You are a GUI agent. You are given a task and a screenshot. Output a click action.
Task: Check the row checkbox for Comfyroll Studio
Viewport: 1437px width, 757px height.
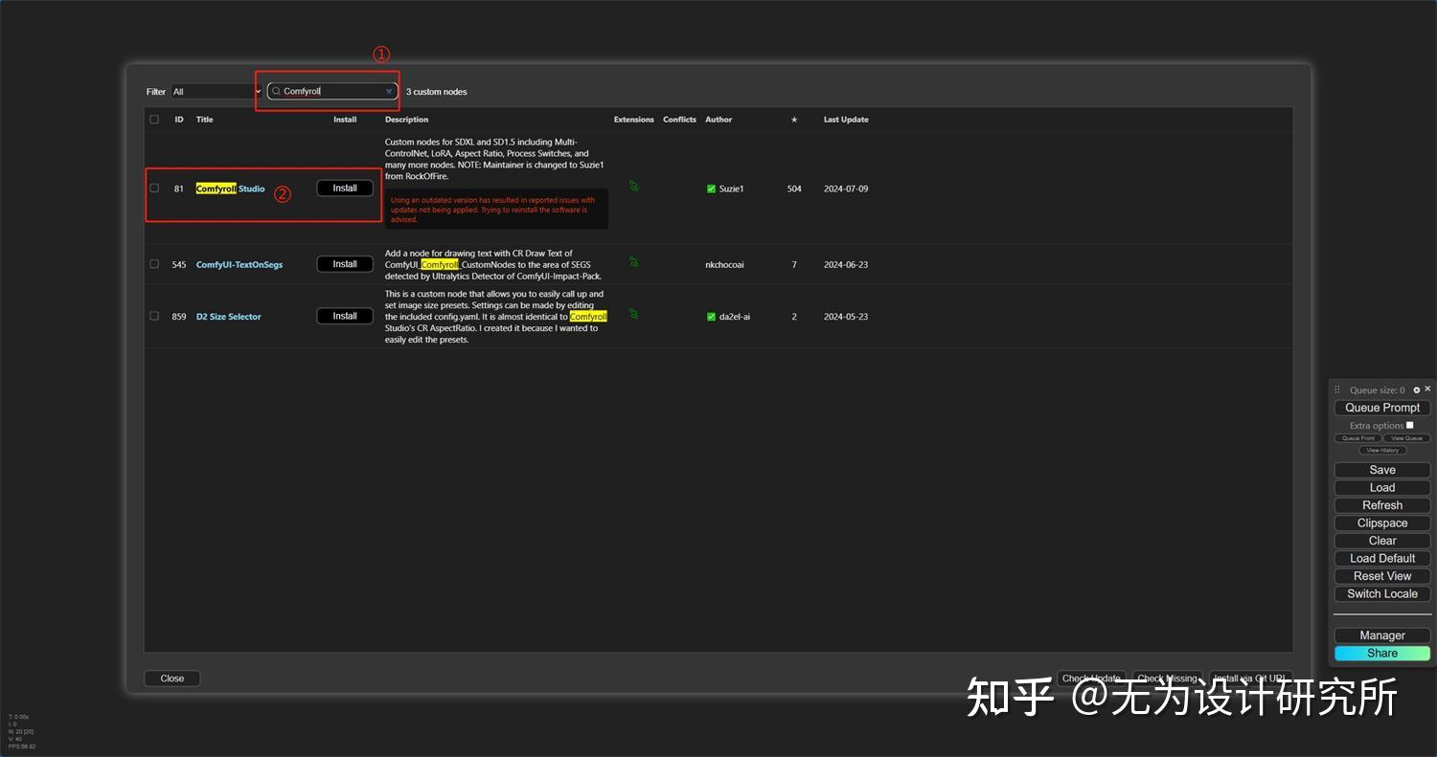click(x=154, y=188)
